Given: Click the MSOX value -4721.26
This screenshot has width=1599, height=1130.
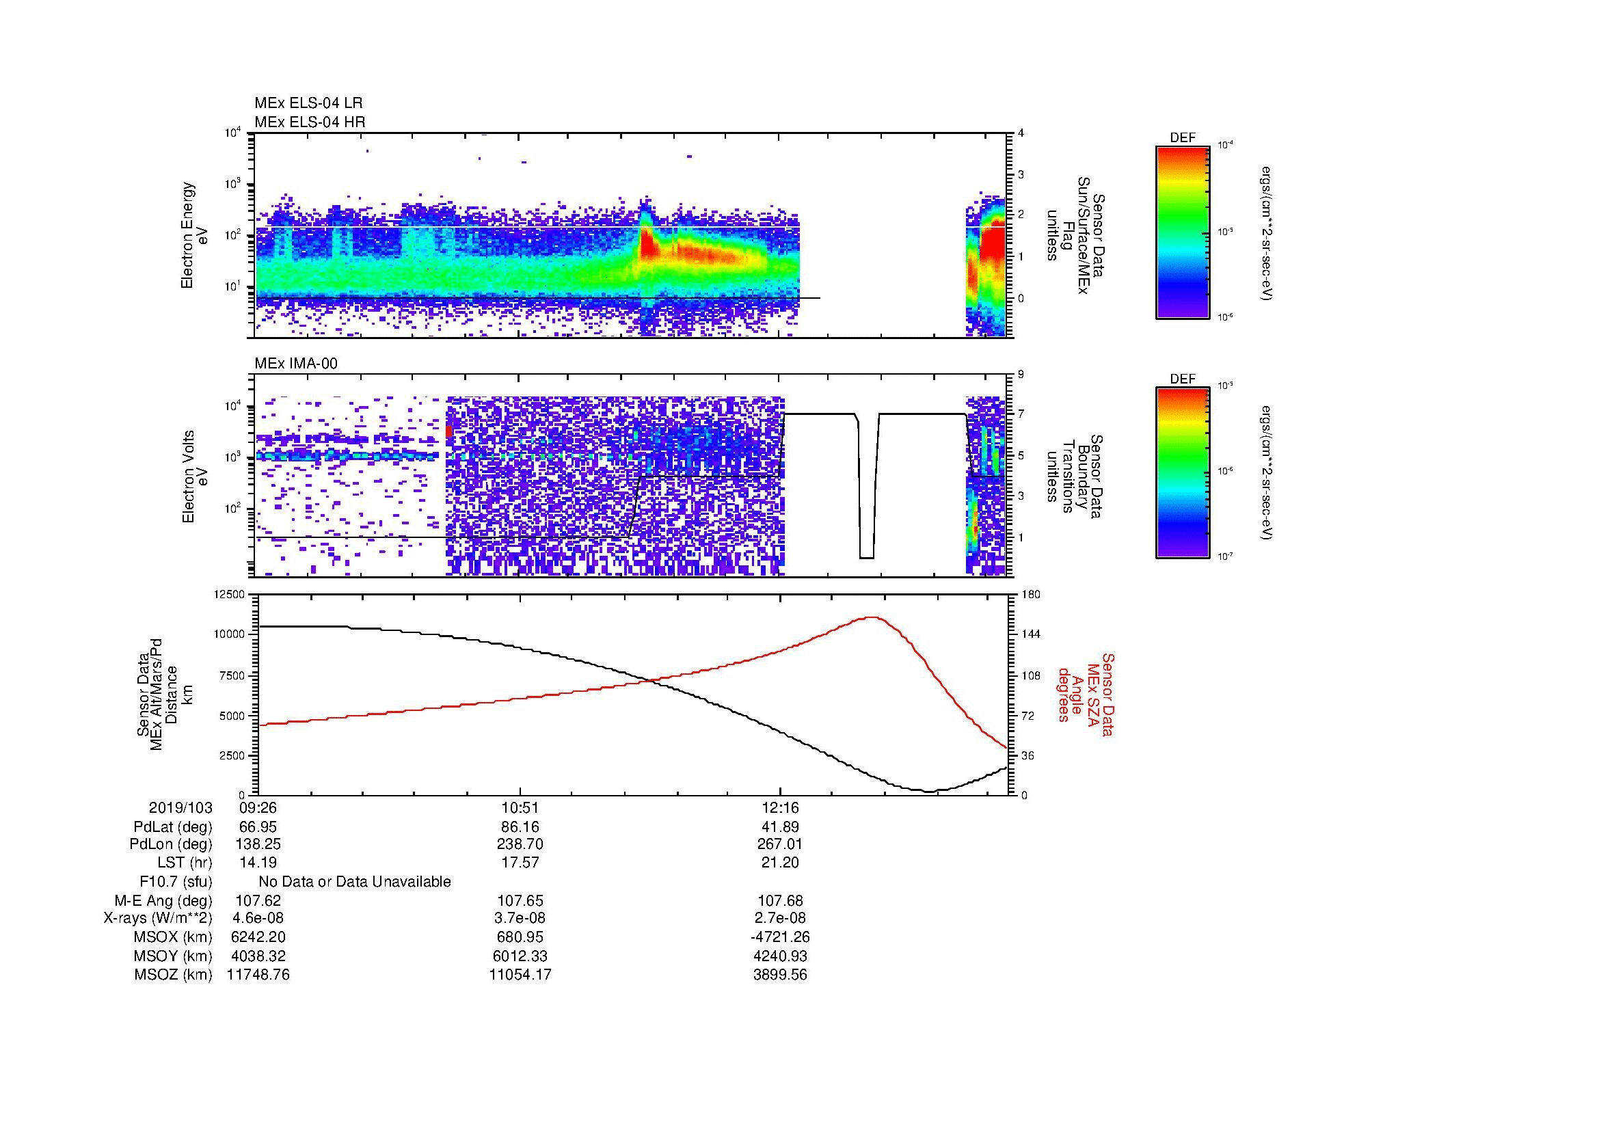Looking at the screenshot, I should tap(781, 938).
